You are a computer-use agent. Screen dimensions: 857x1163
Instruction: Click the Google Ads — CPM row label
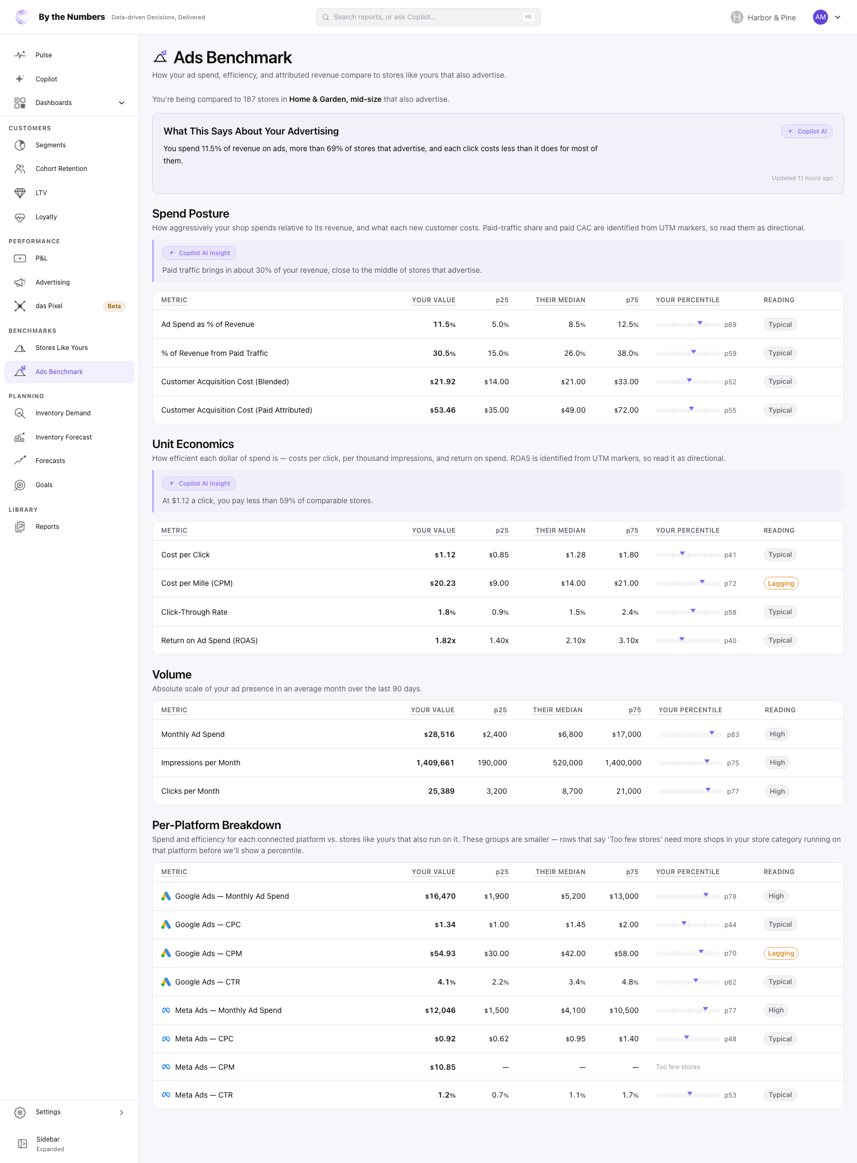(208, 953)
